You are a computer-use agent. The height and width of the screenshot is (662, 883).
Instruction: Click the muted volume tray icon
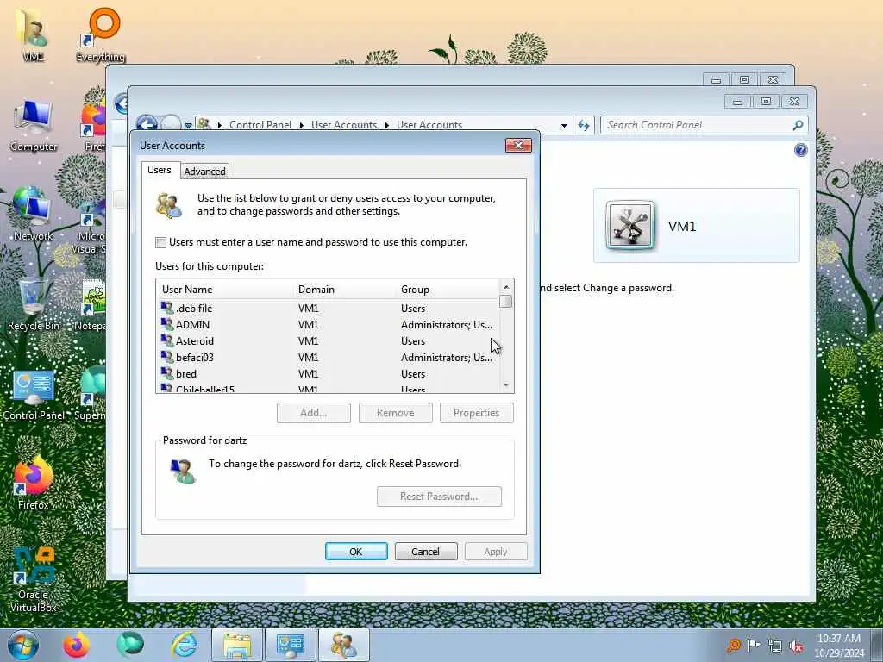[796, 646]
